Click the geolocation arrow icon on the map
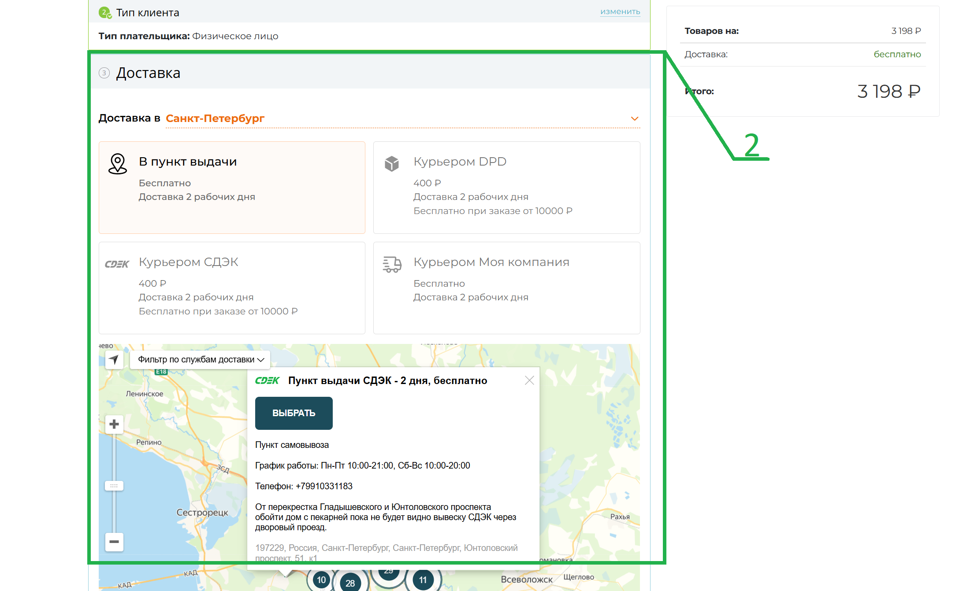This screenshot has width=963, height=591. click(x=114, y=360)
